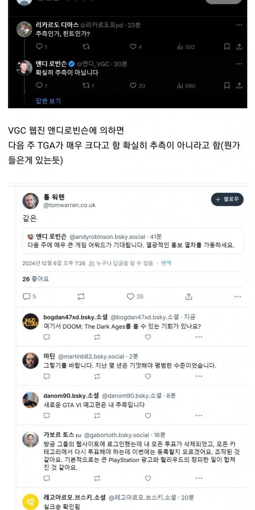Viewport: 255px width, 510px height.
Task: Open the three-dot menu on 앤디 로빈슨's tweet
Action: click(x=239, y=64)
